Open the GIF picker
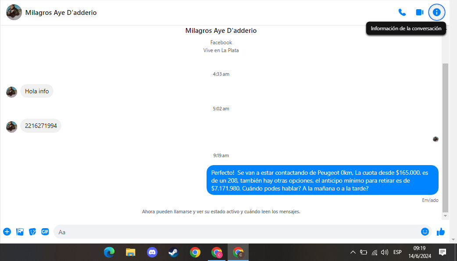This screenshot has height=261, width=457. click(45, 232)
